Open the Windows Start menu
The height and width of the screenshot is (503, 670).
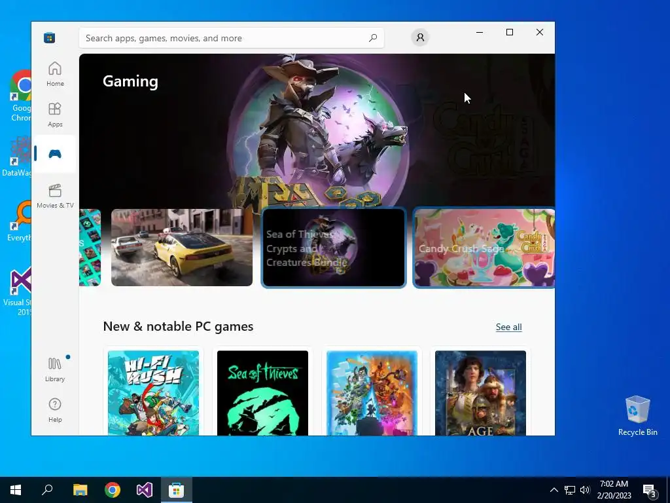point(16,490)
